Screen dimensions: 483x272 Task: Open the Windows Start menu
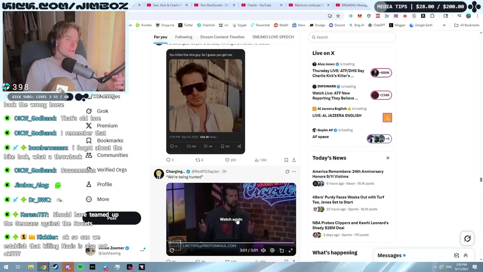[x=6, y=267]
